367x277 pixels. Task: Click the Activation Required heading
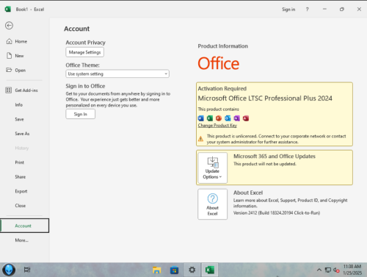[222, 89]
